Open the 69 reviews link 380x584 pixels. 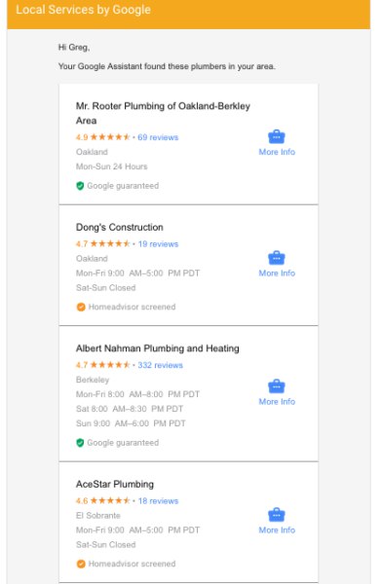pos(158,137)
